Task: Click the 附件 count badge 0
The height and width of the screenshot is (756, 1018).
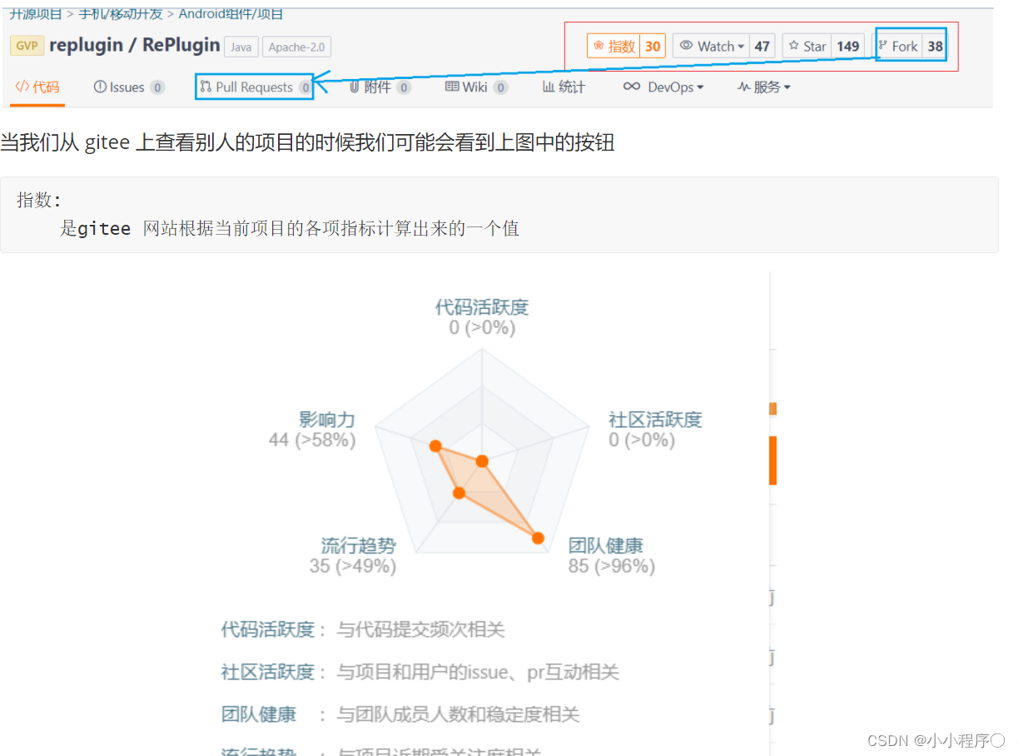Action: [404, 87]
